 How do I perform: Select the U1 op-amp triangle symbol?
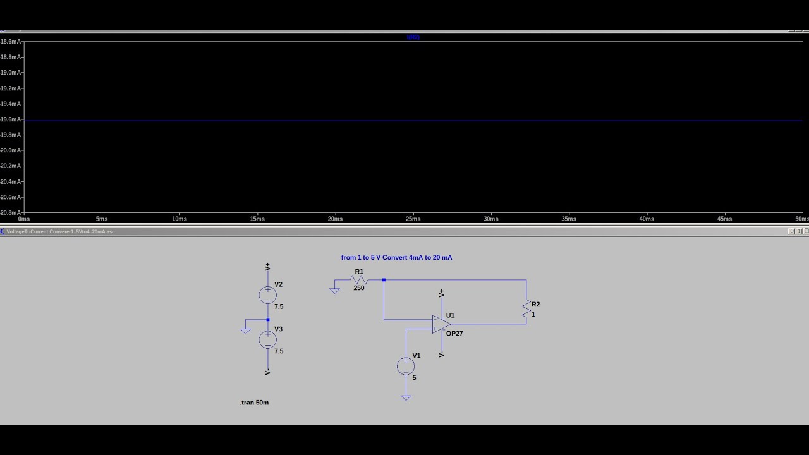tap(441, 324)
